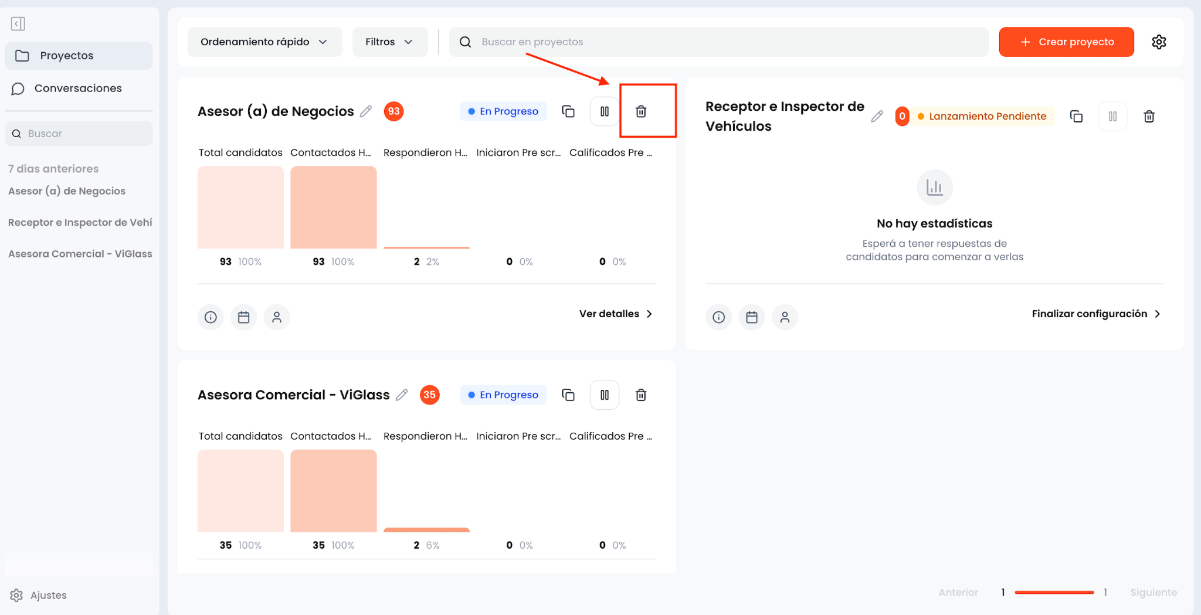The width and height of the screenshot is (1201, 615).
Task: Edit name of Asesor (a) de Negocios
Action: click(x=366, y=111)
